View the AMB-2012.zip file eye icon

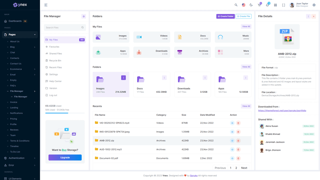(x=232, y=141)
